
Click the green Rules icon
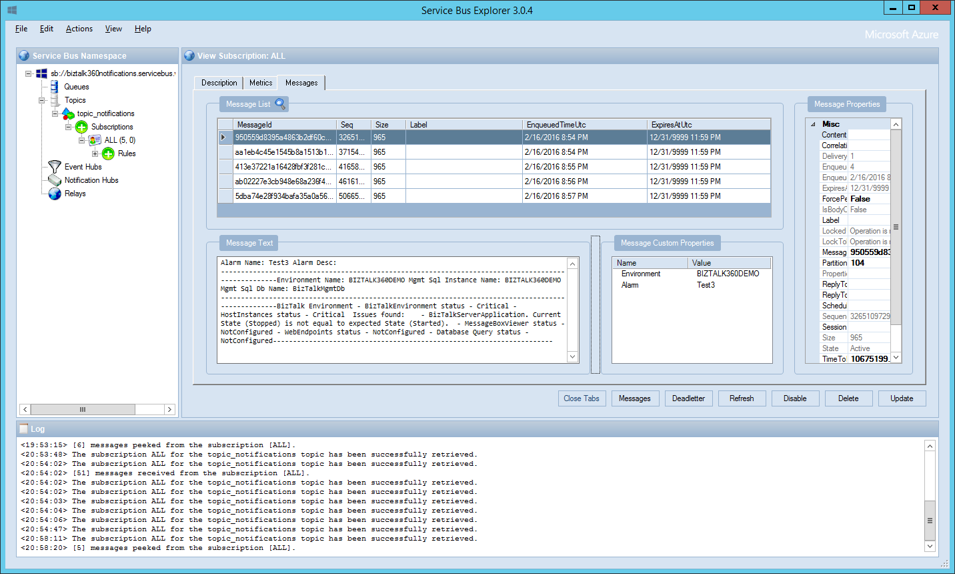pos(108,154)
